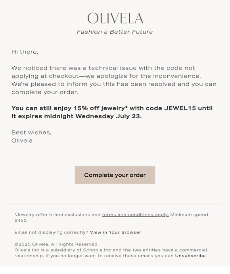230x274 pixels.
Task: Open View in Your Browser link
Action: click(115, 232)
